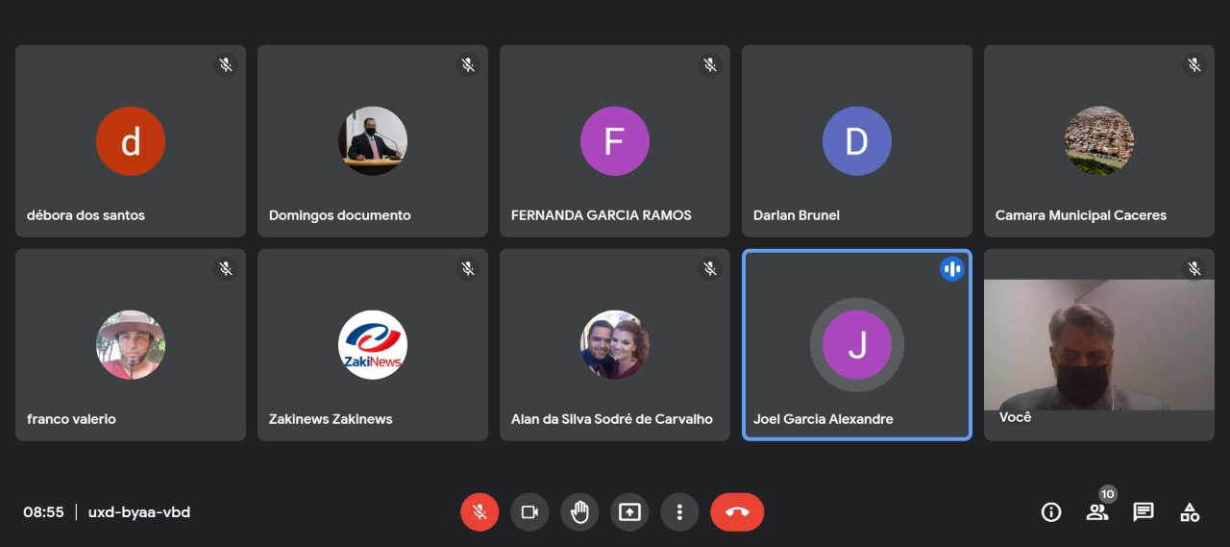Screen dimensions: 1230x547
Task: Click the name label Joel Garcia Alexandre
Action: pos(824,419)
